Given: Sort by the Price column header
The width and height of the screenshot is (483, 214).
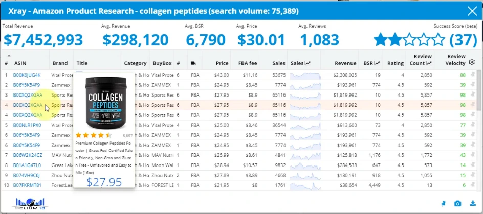Looking at the screenshot, I should 222,63.
